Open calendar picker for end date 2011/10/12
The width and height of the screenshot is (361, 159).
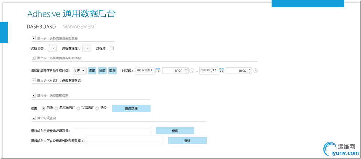(221, 71)
